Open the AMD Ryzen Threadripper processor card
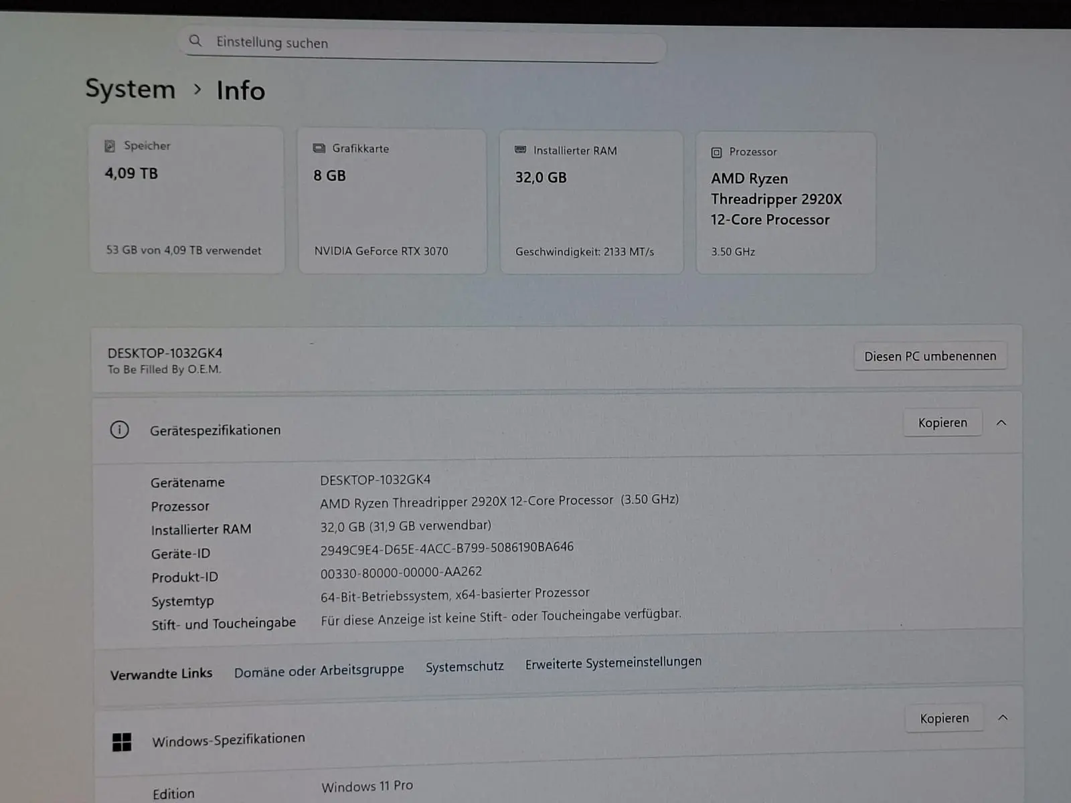The height and width of the screenshot is (803, 1071). coord(786,203)
